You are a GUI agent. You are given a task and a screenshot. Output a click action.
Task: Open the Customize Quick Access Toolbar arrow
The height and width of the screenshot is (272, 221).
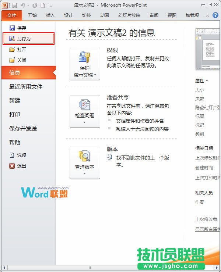[51, 6]
